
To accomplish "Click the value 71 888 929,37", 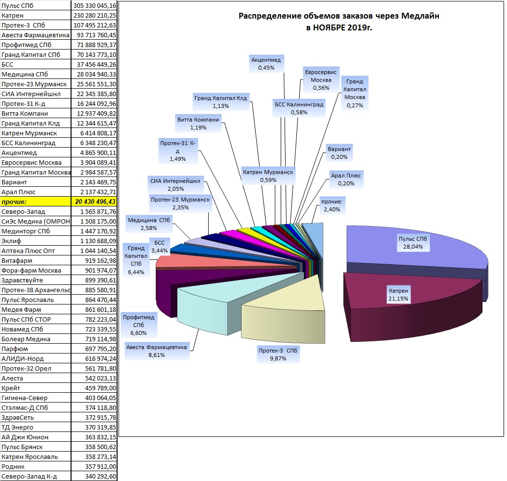I will (x=94, y=45).
